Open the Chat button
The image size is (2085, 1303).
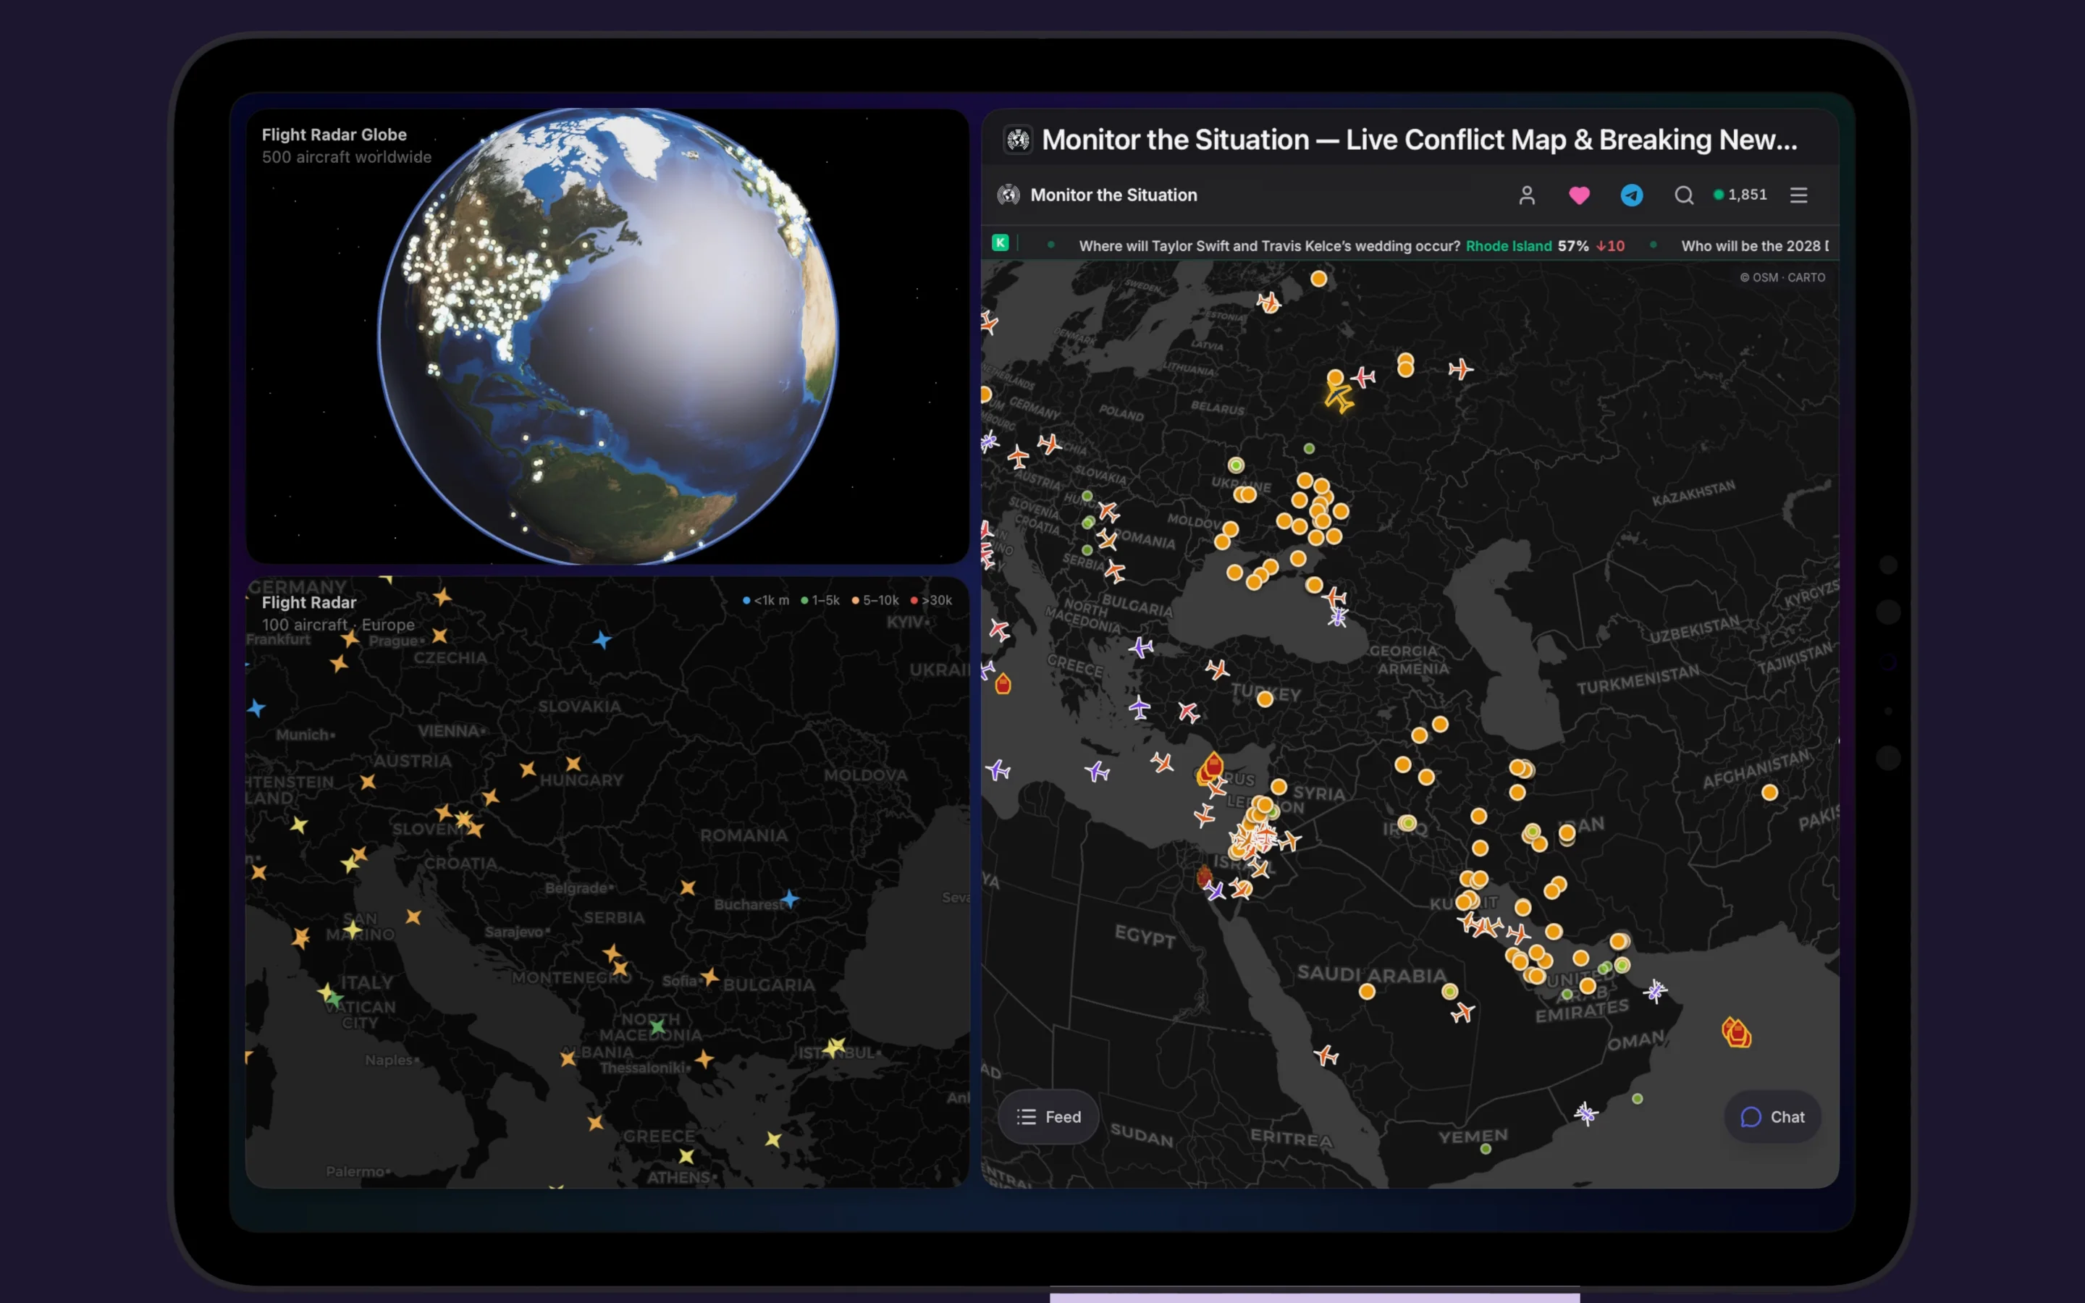coord(1772,1117)
